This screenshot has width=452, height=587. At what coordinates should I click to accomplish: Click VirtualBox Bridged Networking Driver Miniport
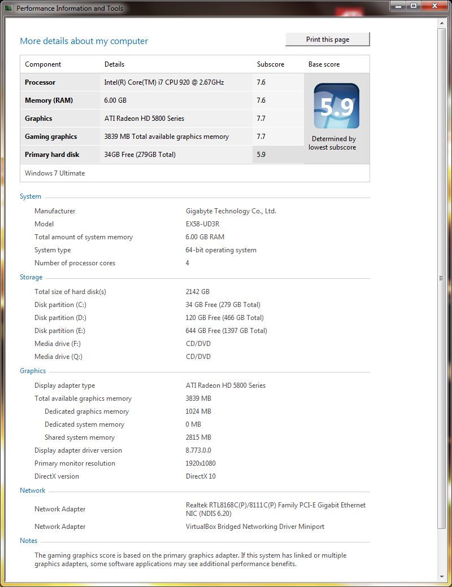click(x=255, y=527)
